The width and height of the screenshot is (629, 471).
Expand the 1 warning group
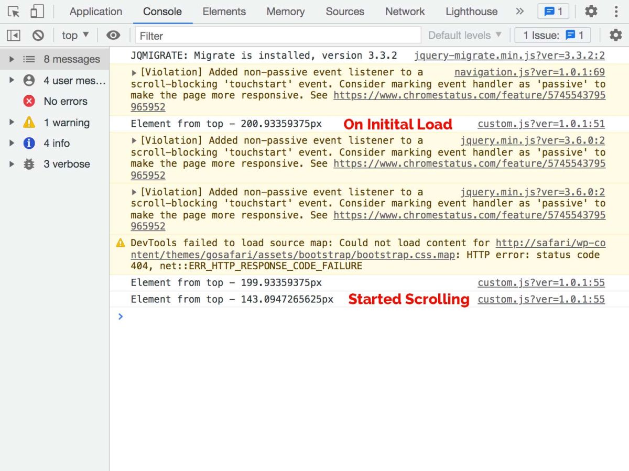[12, 122]
